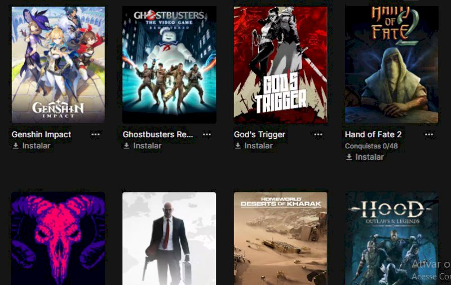Click the download arrow icon under Ghostbusters
Image resolution: width=451 pixels, height=285 pixels.
(x=126, y=146)
